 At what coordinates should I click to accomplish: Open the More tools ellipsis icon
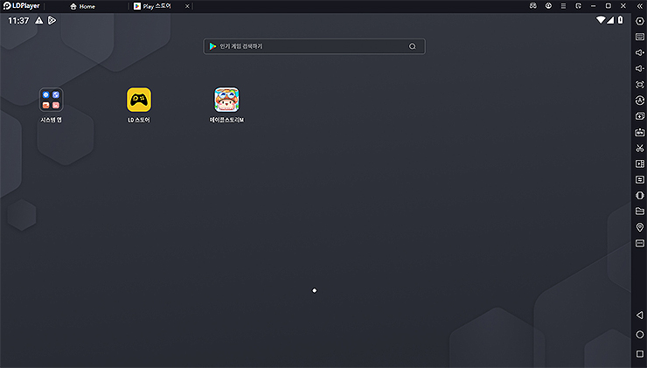[640, 243]
